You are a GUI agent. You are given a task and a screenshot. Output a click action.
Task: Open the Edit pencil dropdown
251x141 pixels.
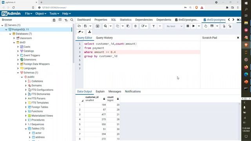click(x=144, y=26)
